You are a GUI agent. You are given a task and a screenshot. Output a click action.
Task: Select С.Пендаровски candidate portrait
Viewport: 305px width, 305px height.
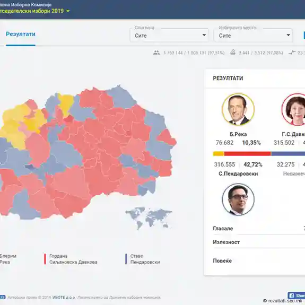coord(238,199)
